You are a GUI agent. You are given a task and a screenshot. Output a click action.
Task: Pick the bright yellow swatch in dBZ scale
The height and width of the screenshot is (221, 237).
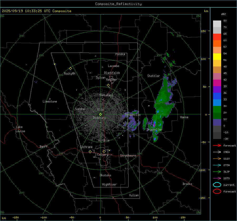pos(217,56)
